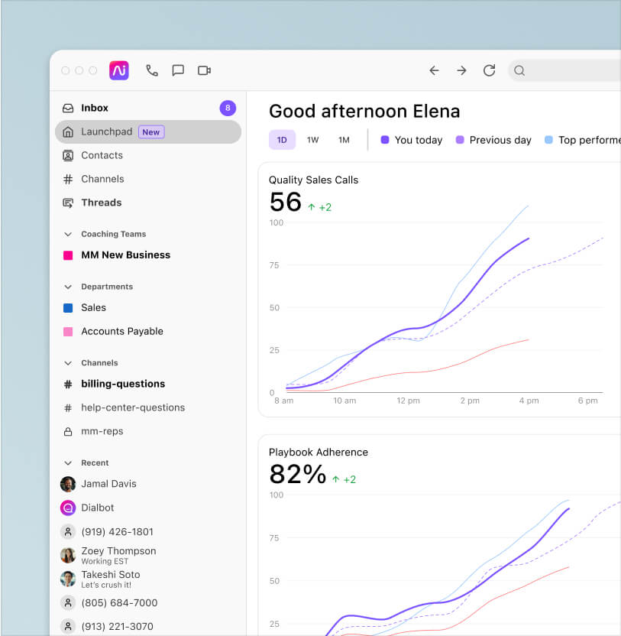621x636 pixels.
Task: Open the billing-questions channel
Action: click(122, 384)
